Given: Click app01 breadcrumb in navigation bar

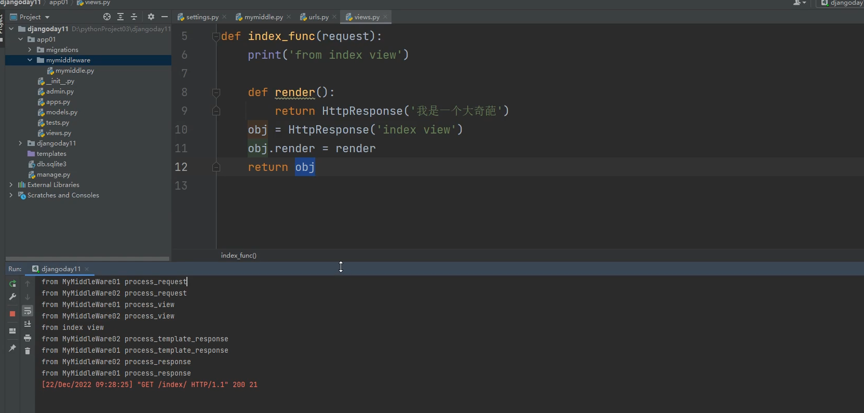Looking at the screenshot, I should click(59, 3).
